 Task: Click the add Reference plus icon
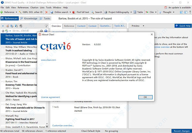point(3,12)
